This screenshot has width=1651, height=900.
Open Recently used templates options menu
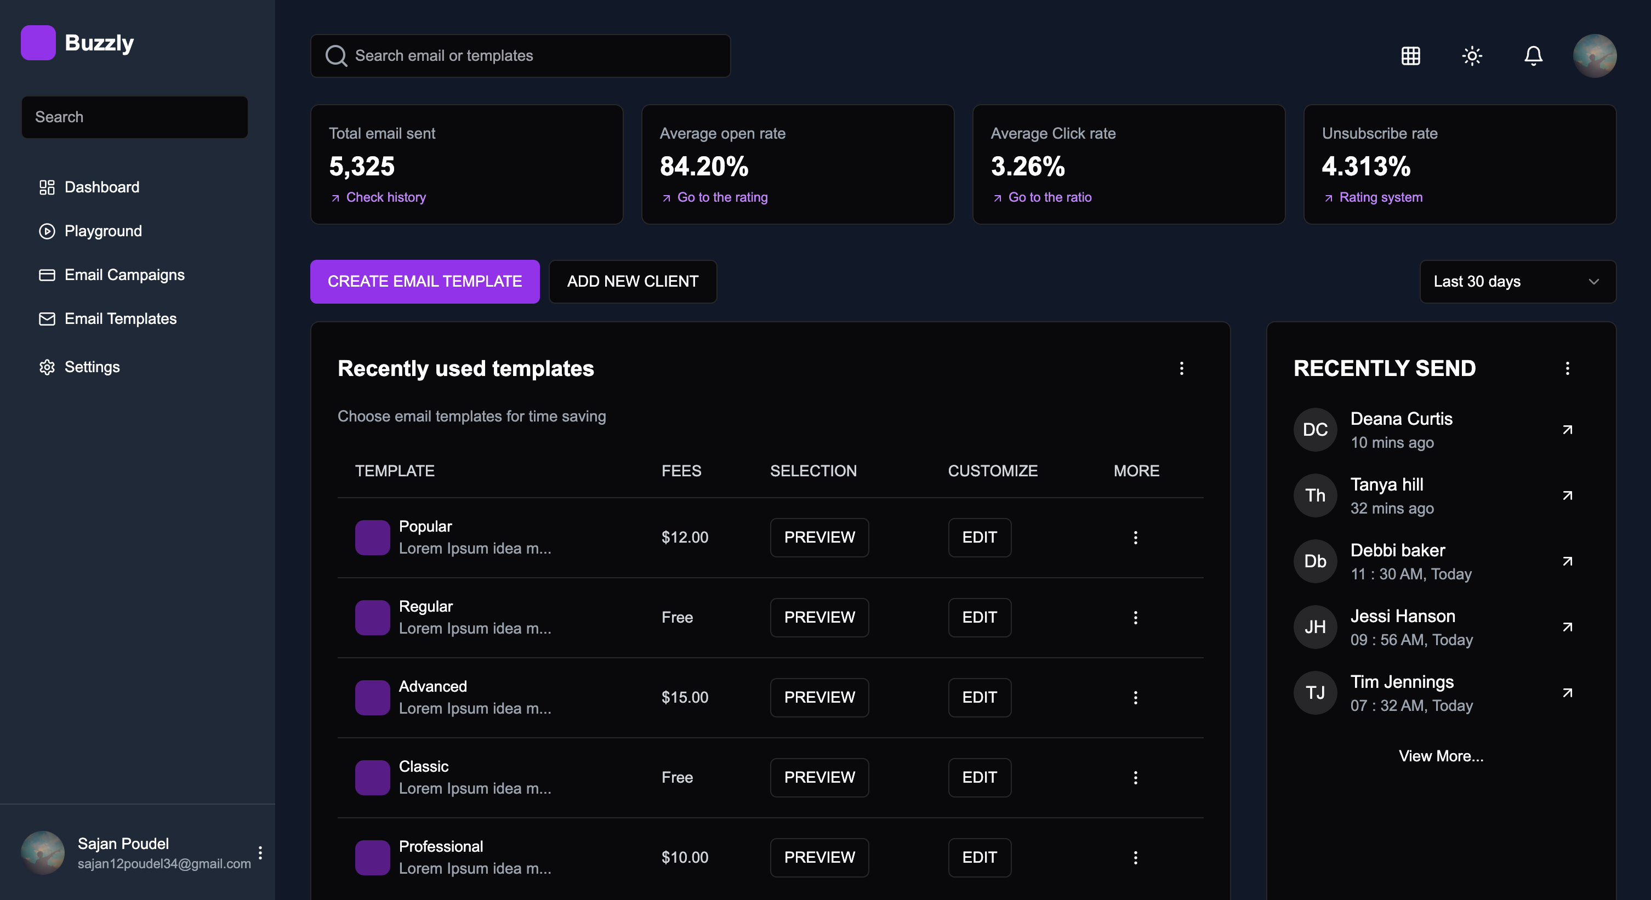coord(1181,368)
